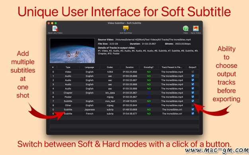Click the Encoding? column header
The height and width of the screenshot is (155, 249).
[x=149, y=67]
